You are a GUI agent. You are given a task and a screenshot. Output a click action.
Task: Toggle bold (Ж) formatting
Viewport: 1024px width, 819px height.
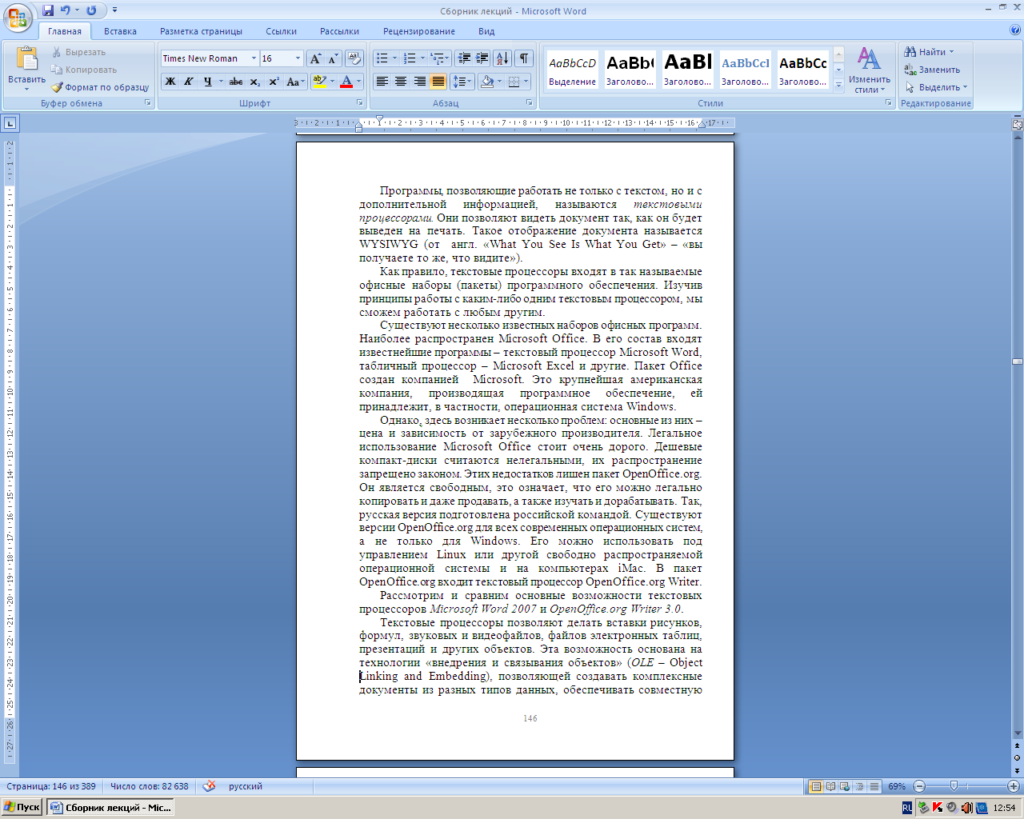pyautogui.click(x=170, y=82)
